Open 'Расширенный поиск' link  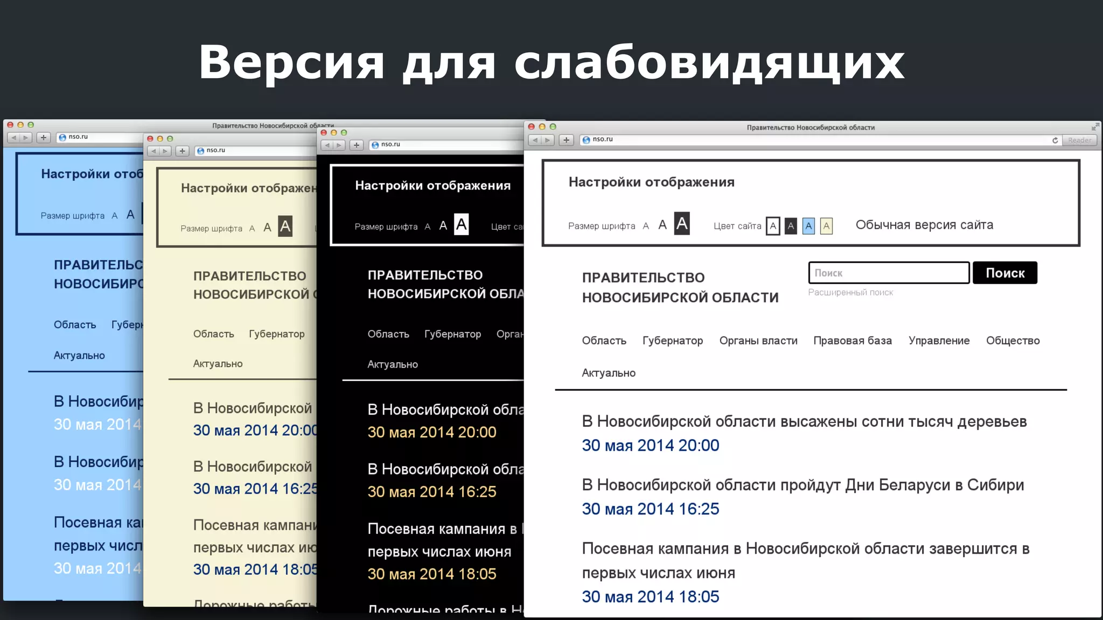pos(850,292)
